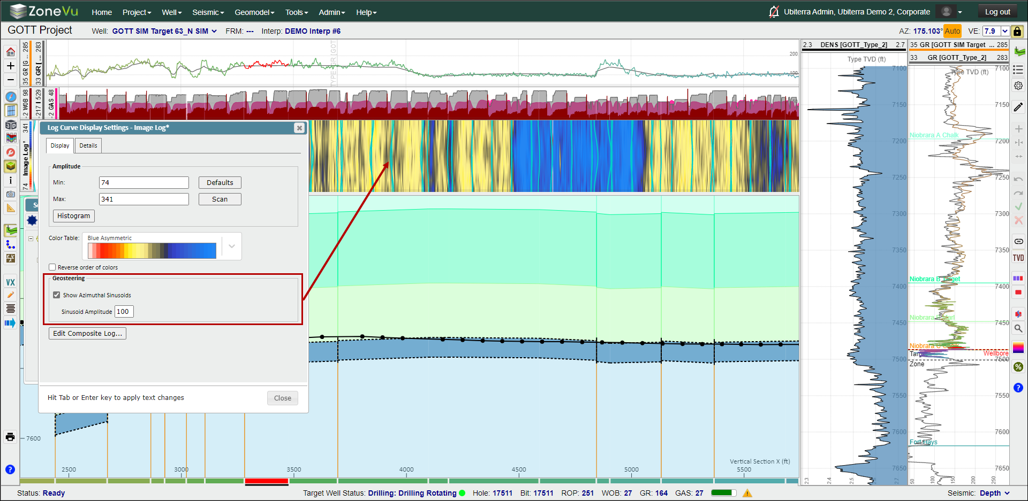1028x501 pixels.
Task: Take a snapshot with the camera icon
Action: click(x=10, y=194)
